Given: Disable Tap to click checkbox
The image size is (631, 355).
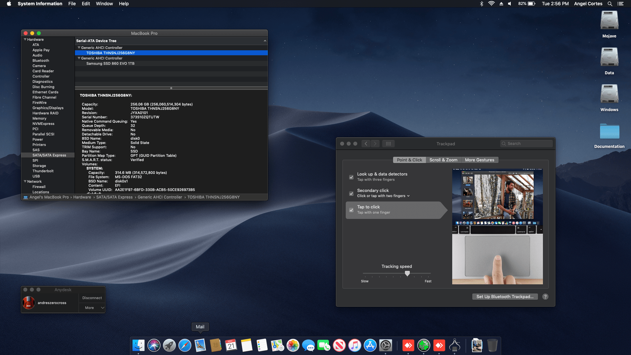Looking at the screenshot, I should pyautogui.click(x=351, y=210).
